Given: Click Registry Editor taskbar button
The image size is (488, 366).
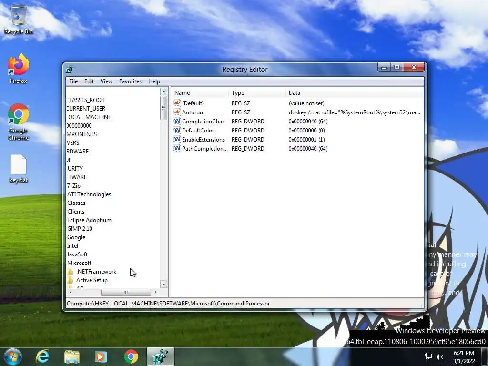Looking at the screenshot, I should pyautogui.click(x=160, y=356).
